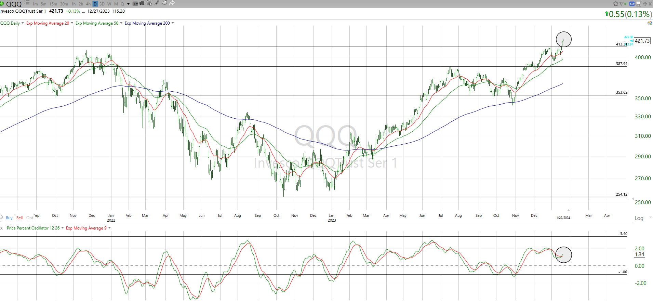Click the Opt options link
653x302 pixels.
pyautogui.click(x=30, y=218)
